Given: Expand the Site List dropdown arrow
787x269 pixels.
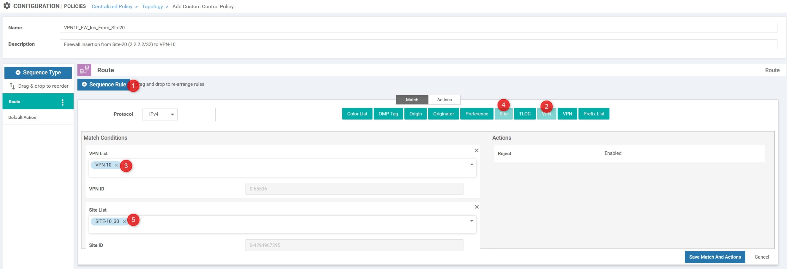Looking at the screenshot, I should pyautogui.click(x=471, y=221).
